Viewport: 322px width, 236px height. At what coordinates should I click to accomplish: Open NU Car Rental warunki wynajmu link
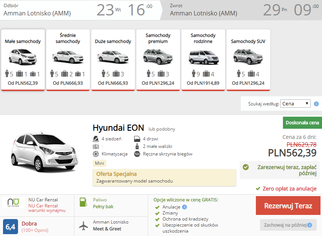[x=47, y=208]
